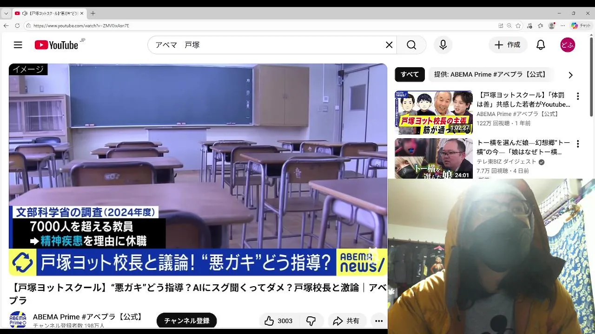
Task: Open browser settings and more menu
Action: tap(562, 26)
